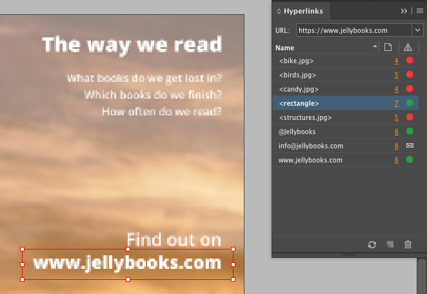Click into the URL text field
The image size is (427, 294).
tap(352, 30)
